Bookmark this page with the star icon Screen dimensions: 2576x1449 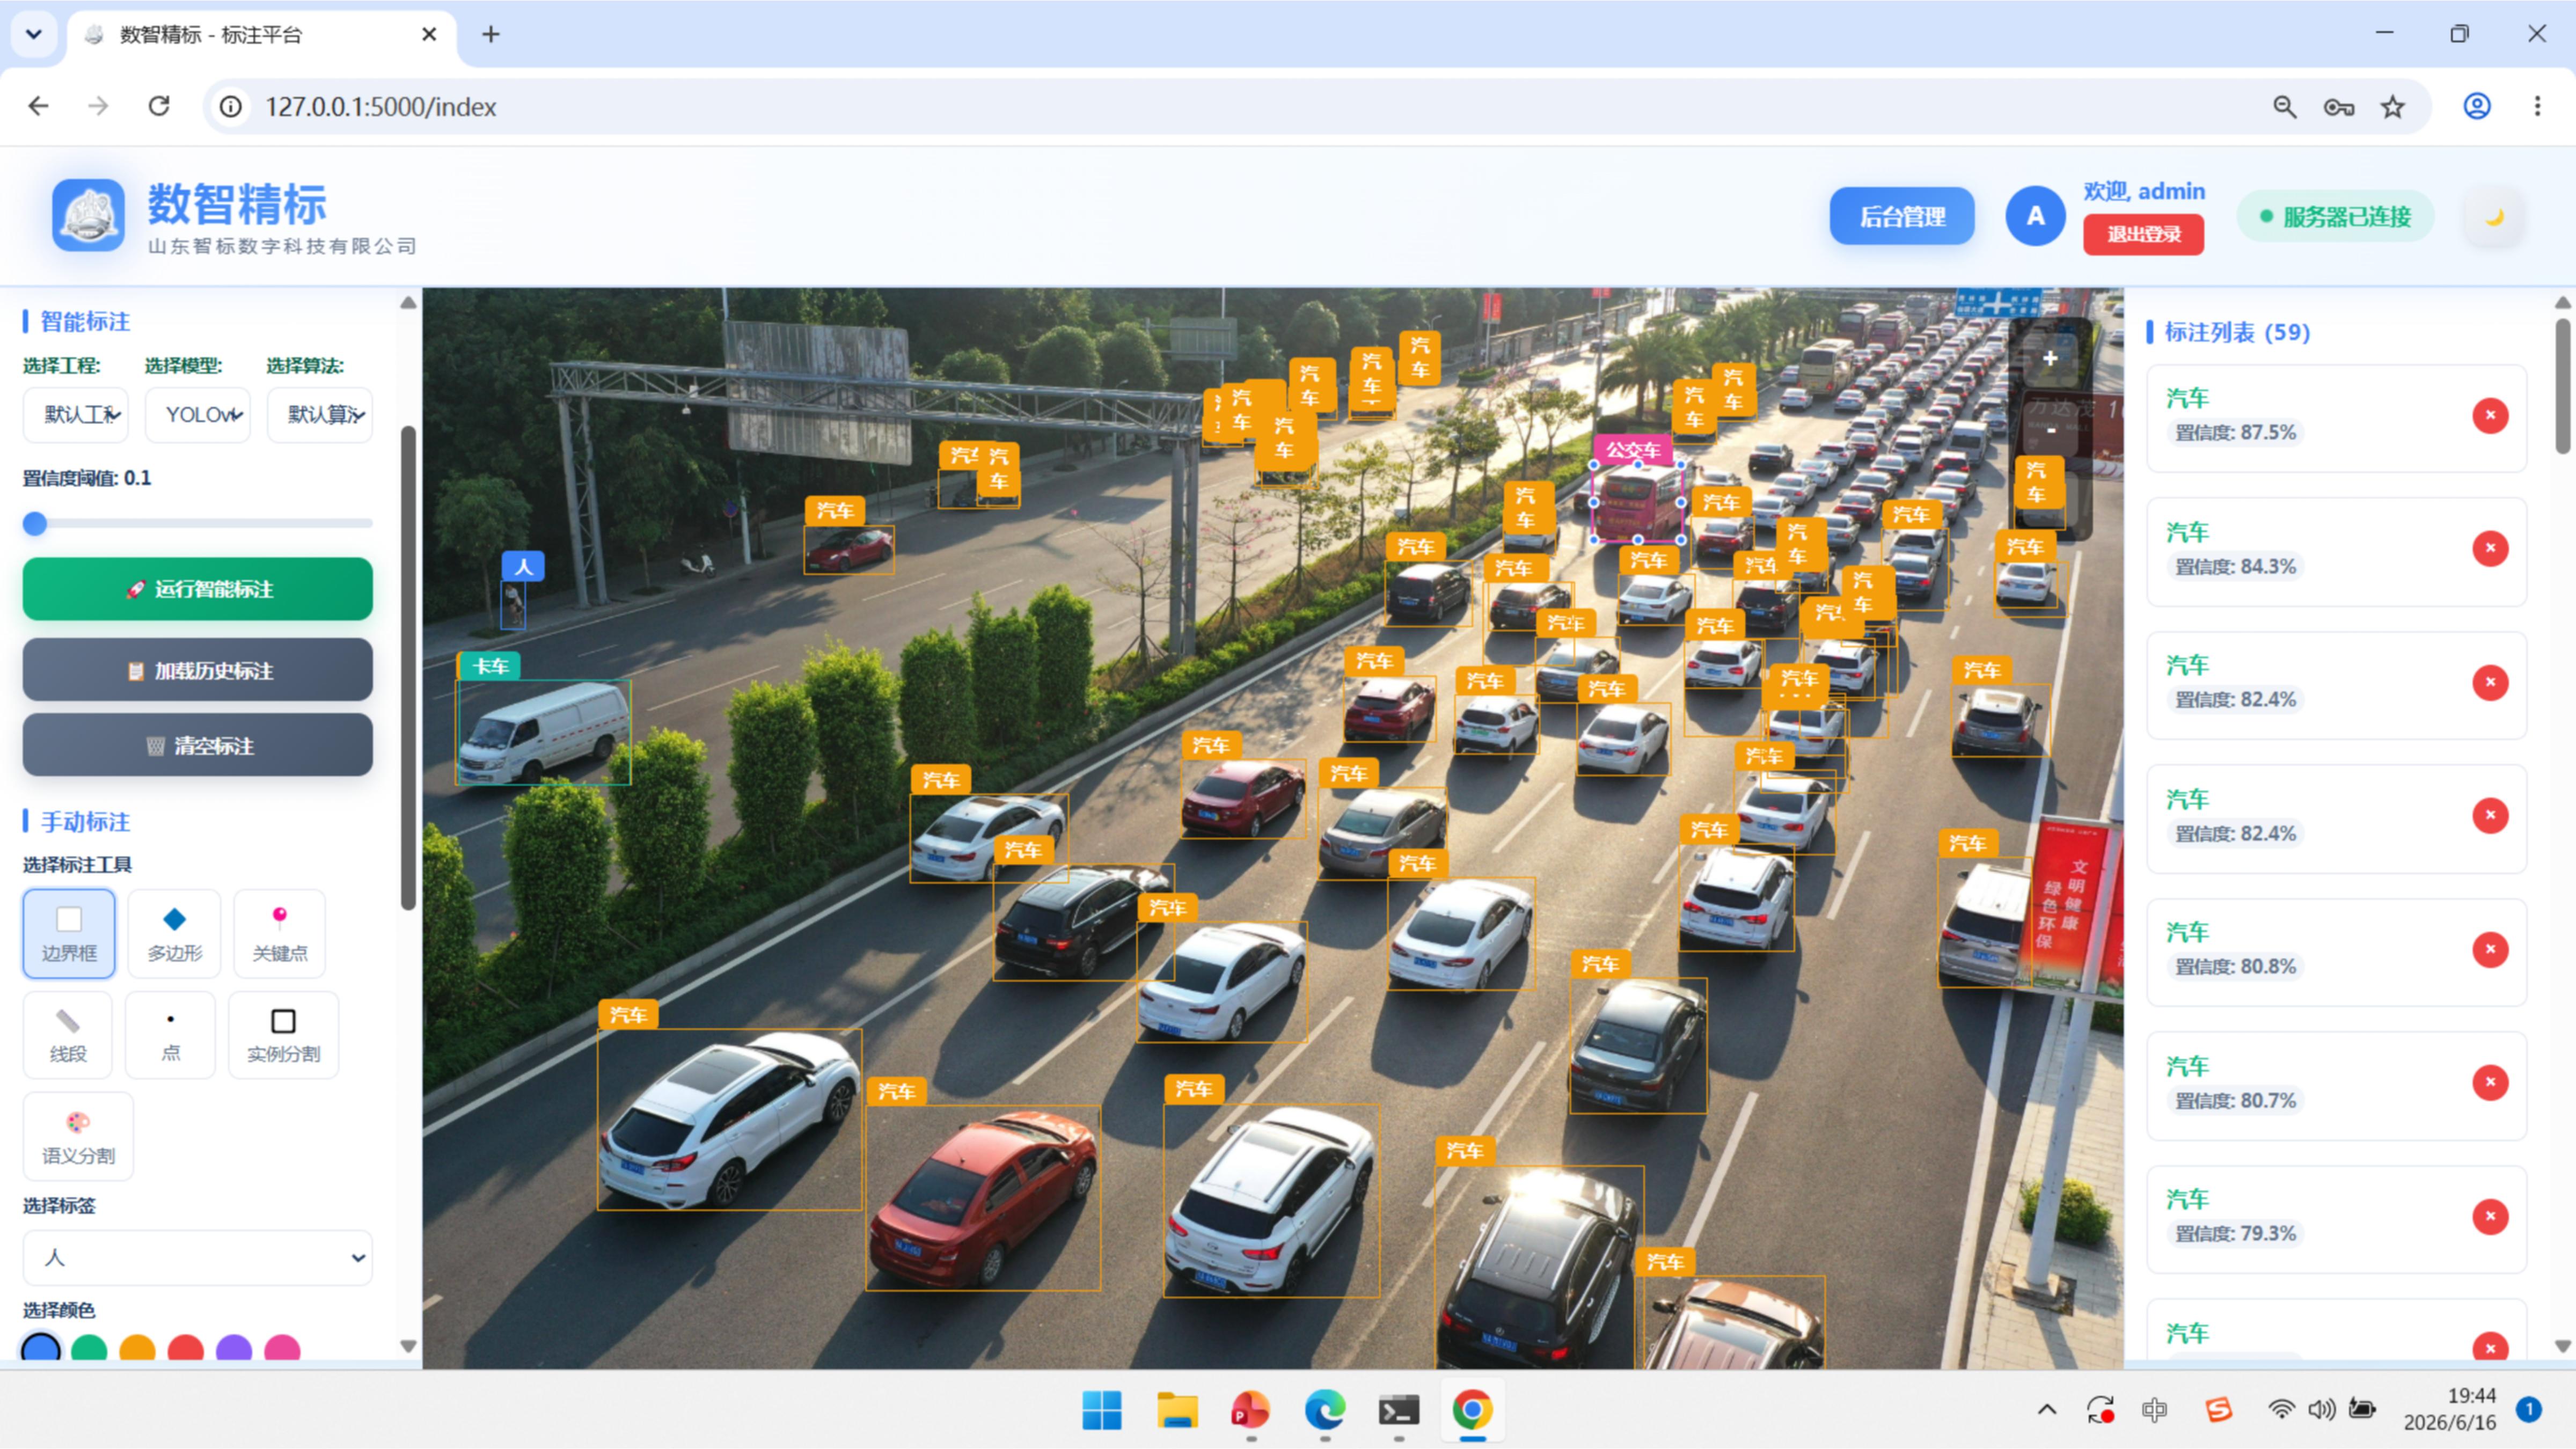pyautogui.click(x=2392, y=107)
